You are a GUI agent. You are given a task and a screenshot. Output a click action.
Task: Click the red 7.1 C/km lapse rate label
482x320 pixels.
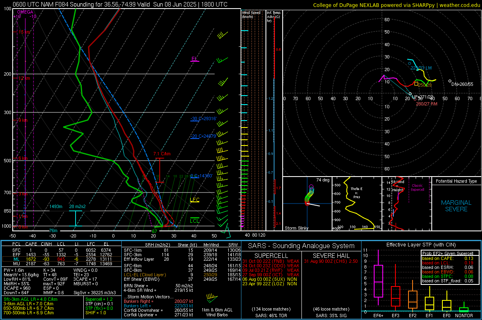tap(162, 154)
